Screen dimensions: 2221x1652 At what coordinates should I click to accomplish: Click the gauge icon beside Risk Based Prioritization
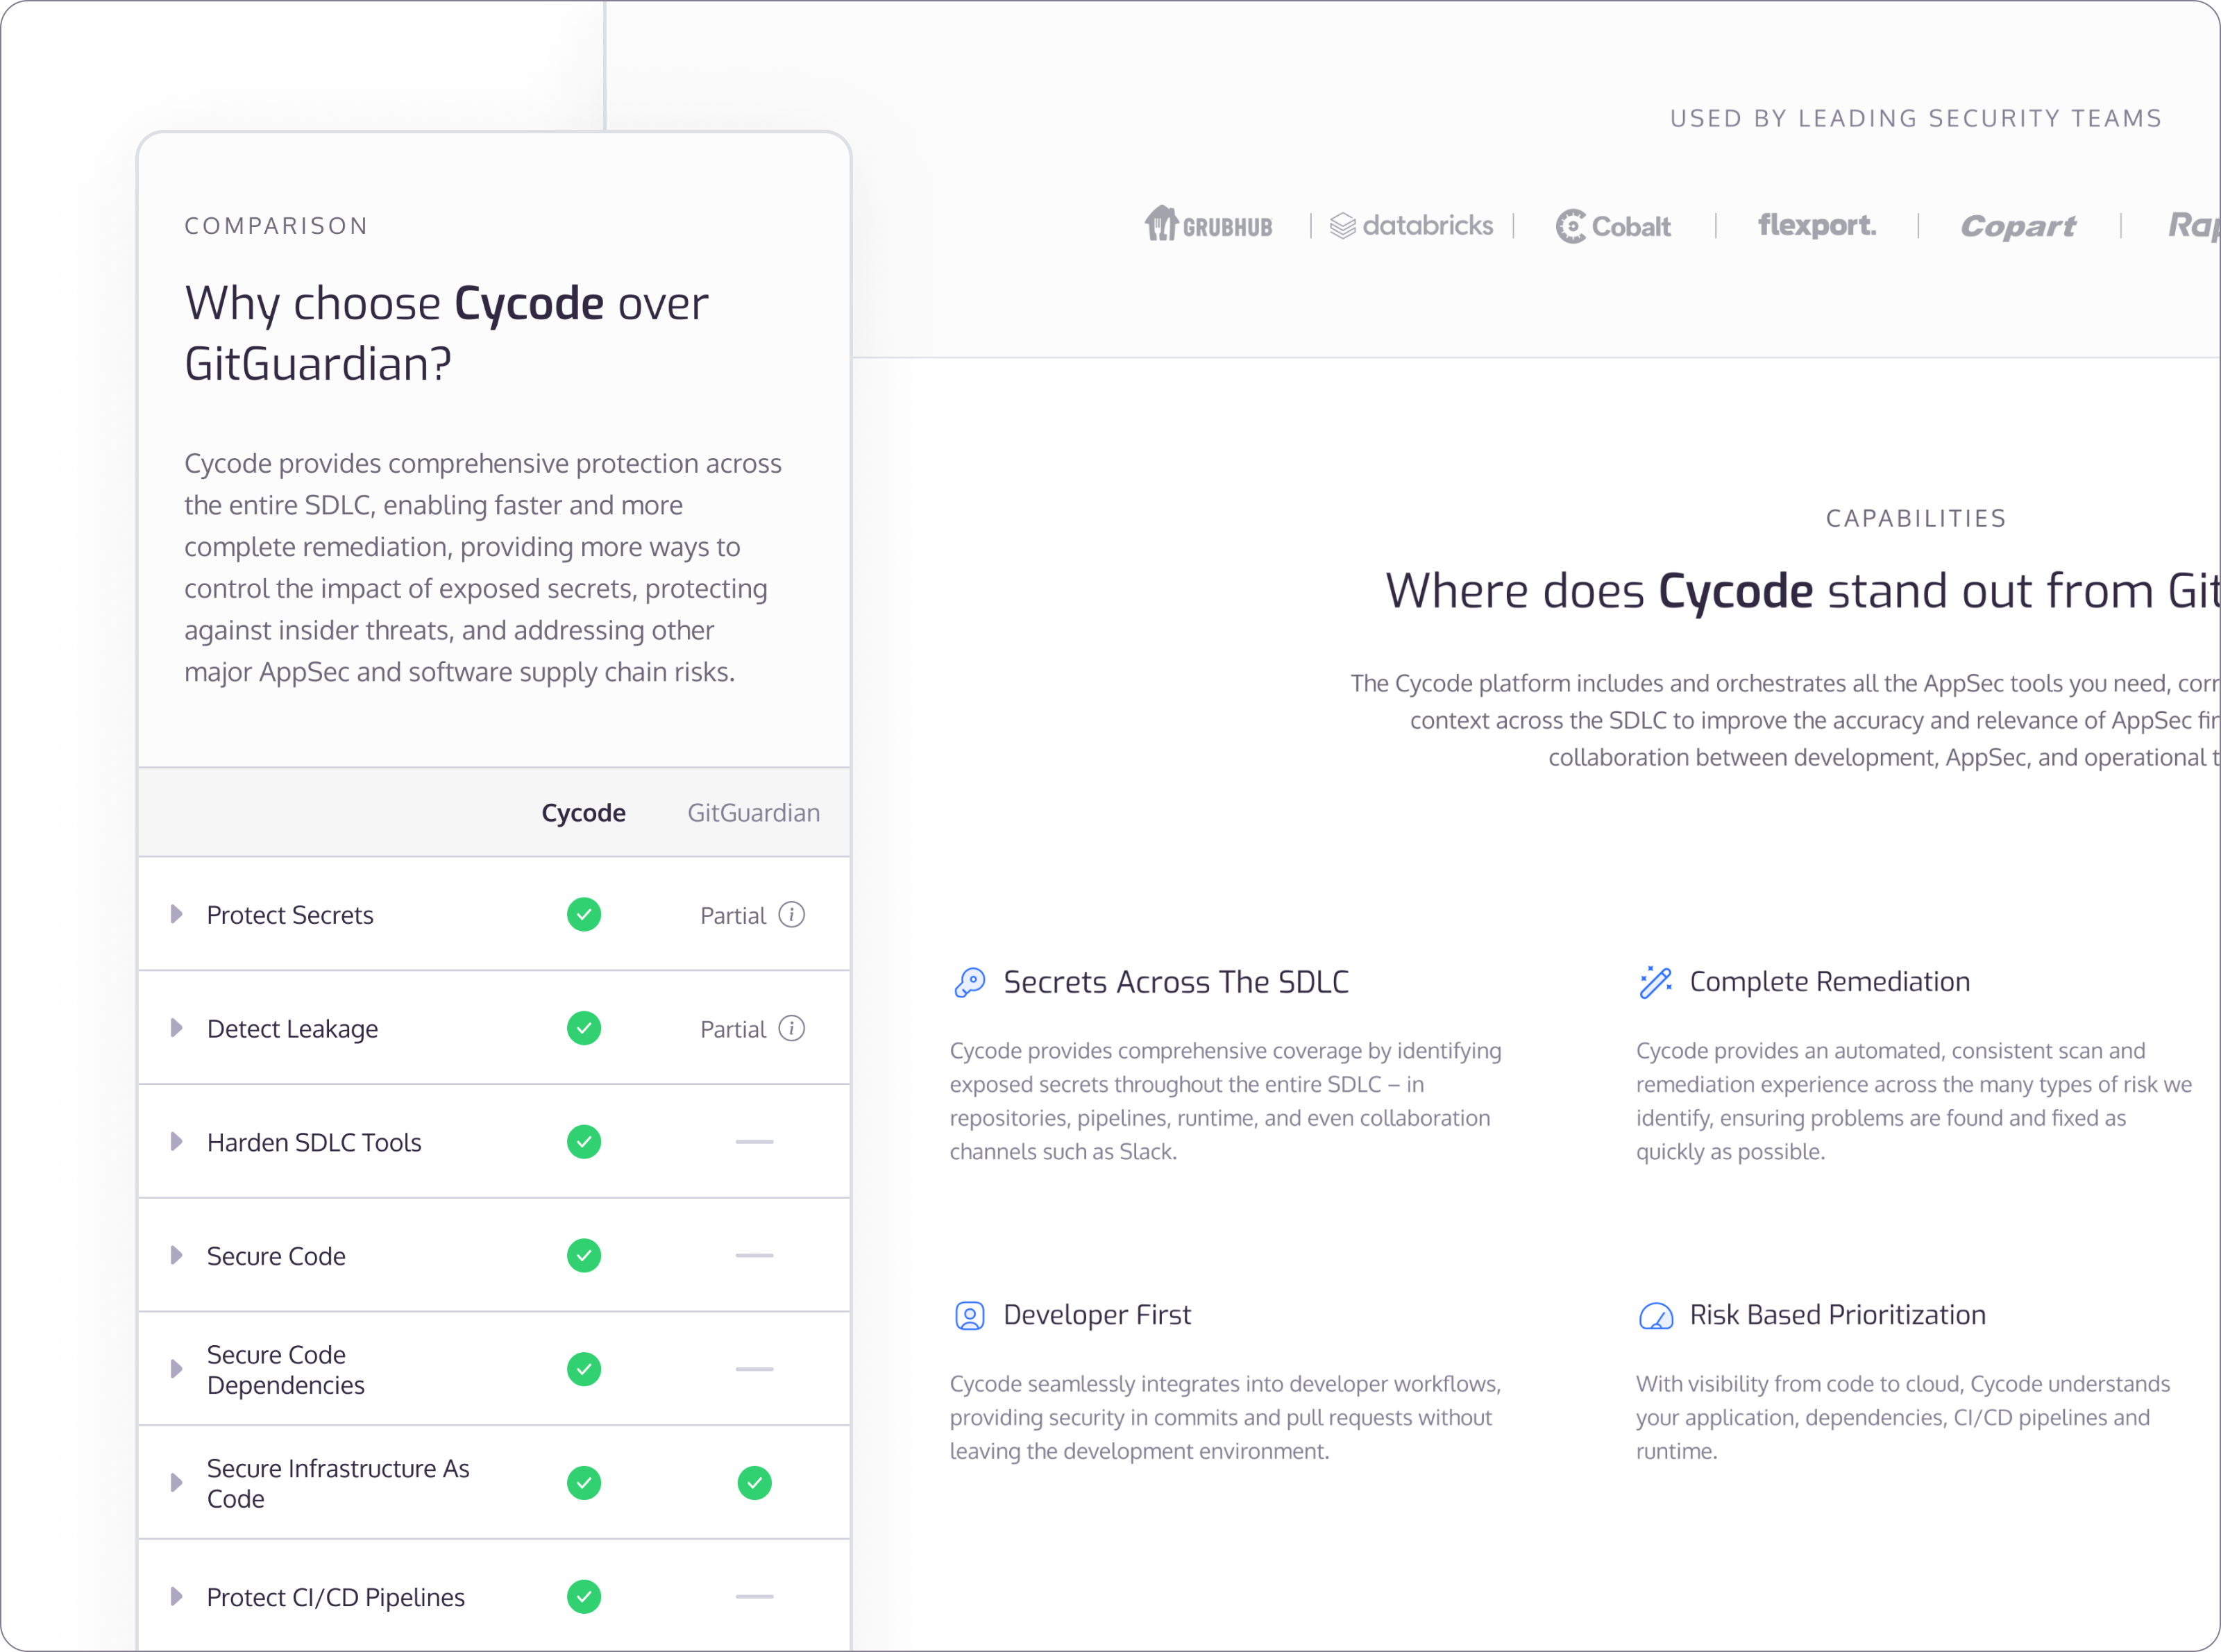tap(1656, 1315)
